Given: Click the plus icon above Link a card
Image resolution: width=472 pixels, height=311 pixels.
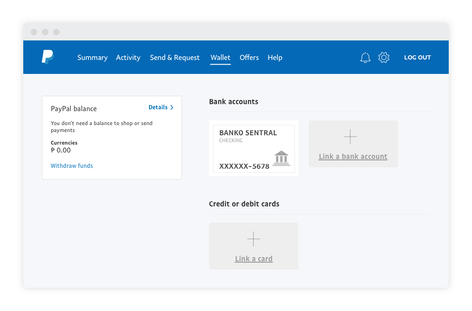Looking at the screenshot, I should [x=254, y=239].
